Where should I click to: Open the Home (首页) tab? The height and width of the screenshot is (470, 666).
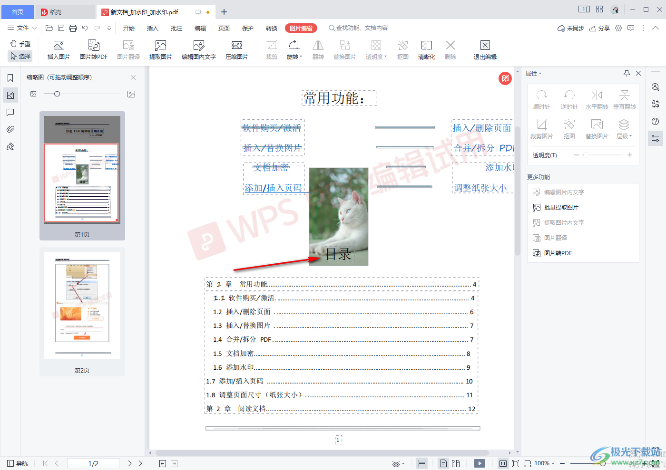(18, 12)
